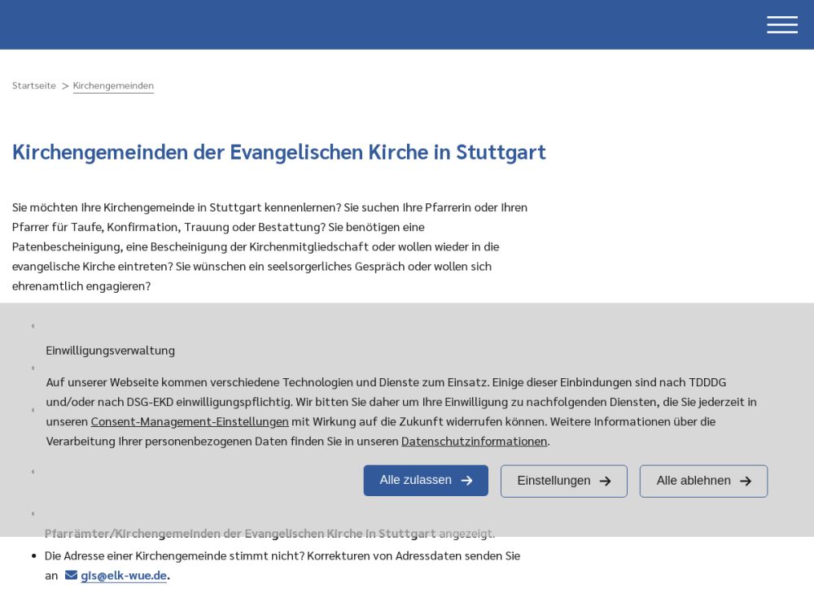This screenshot has height=610, width=814.
Task: Click the Einwilligungsverwaltung banner title
Action: coord(110,351)
